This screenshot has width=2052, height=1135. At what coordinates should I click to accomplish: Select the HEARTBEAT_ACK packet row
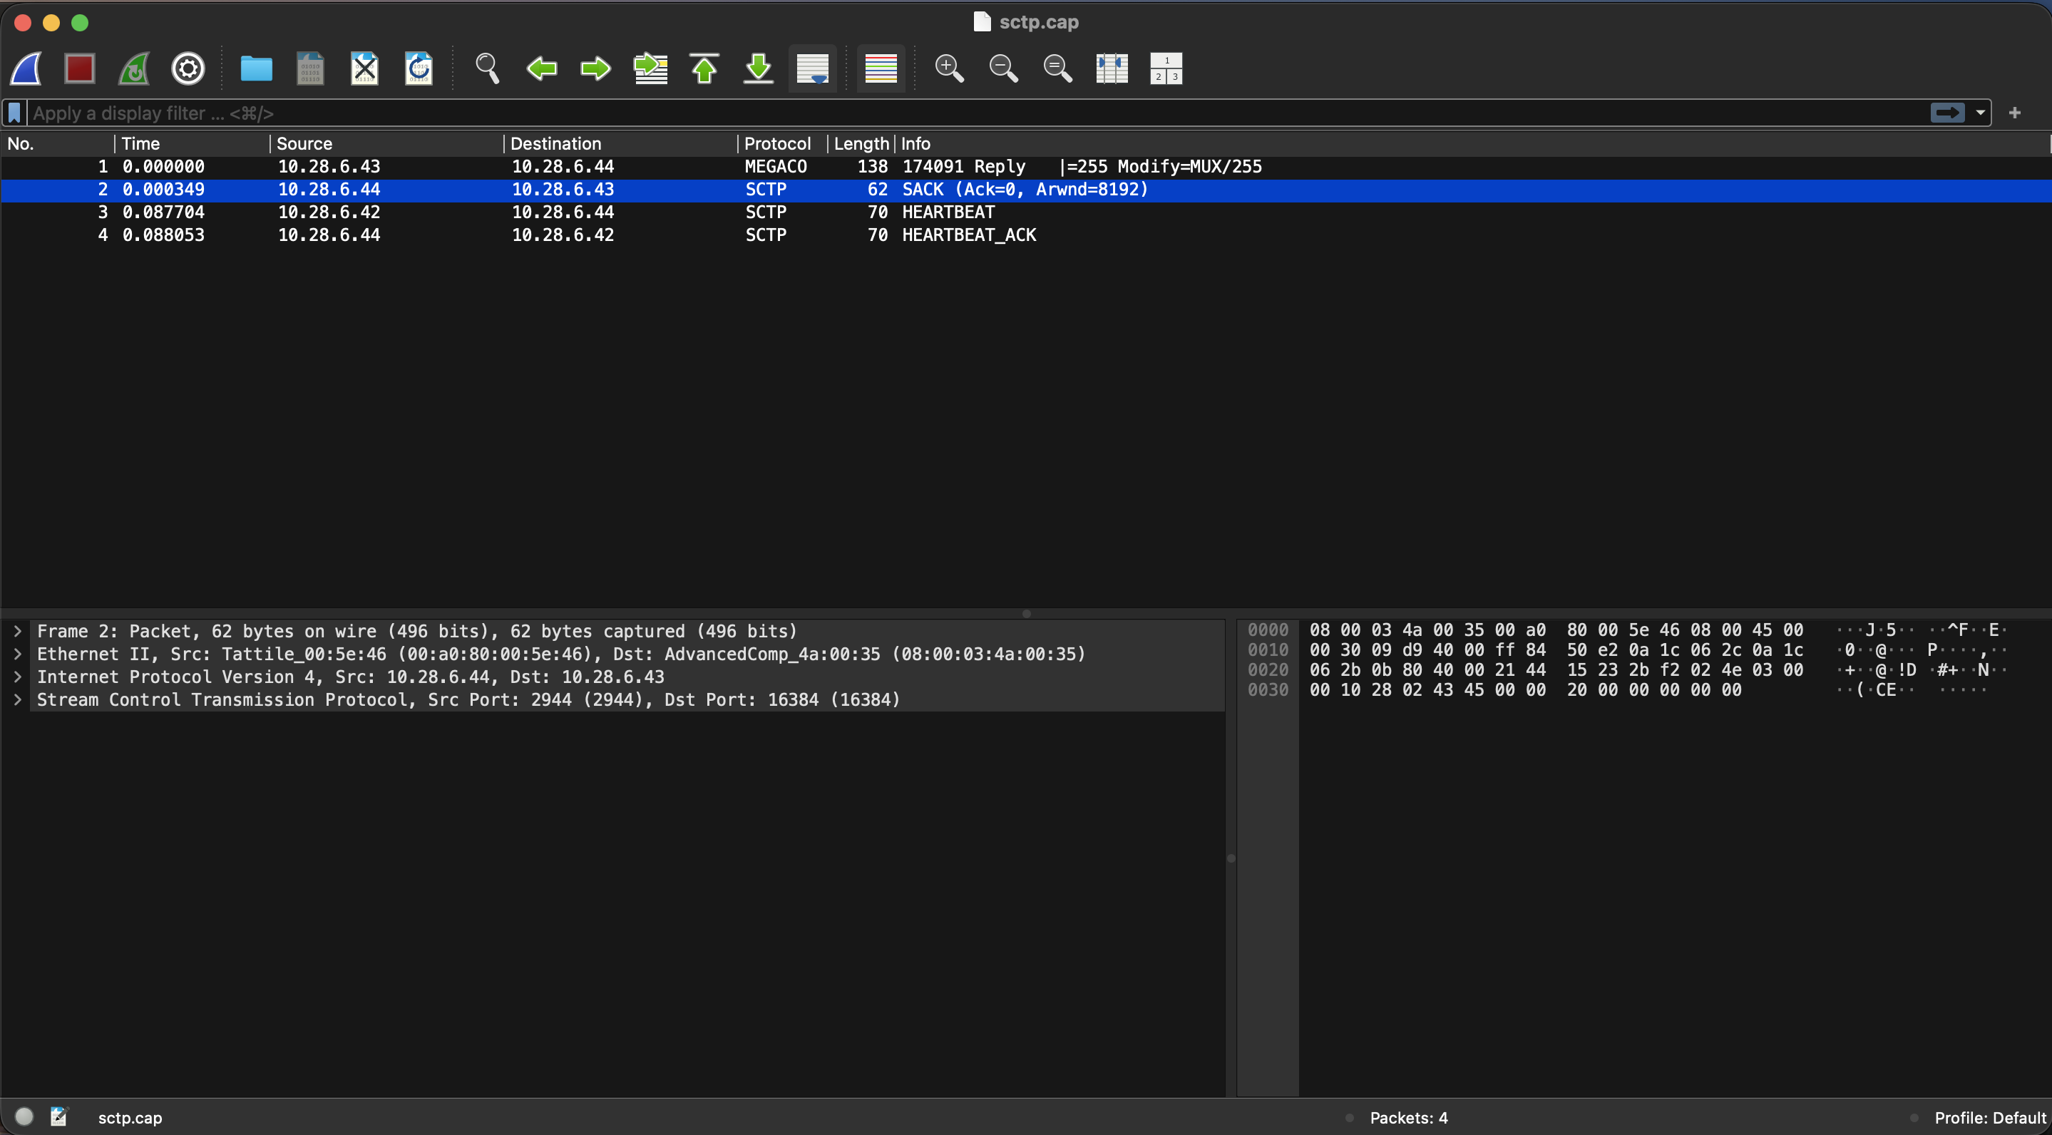(x=1025, y=235)
